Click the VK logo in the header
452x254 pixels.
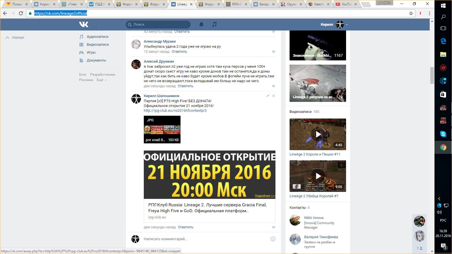pos(84,25)
